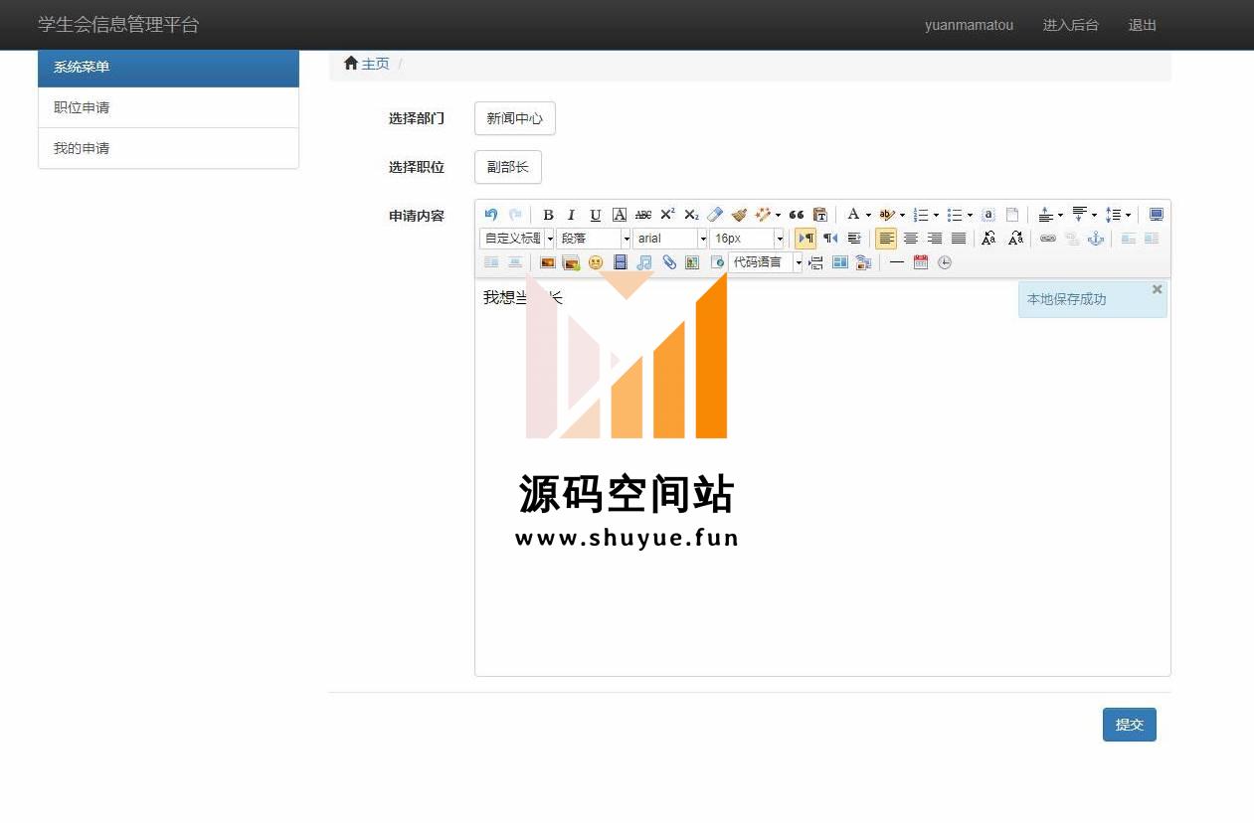Image resolution: width=1254 pixels, height=823 pixels.
Task: Align text to the right
Action: click(x=935, y=239)
